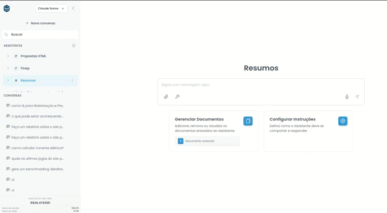
Task: Open the Claude Sonnet model dropdown
Action: (x=52, y=8)
